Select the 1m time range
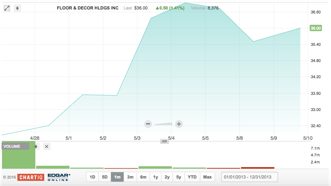The image size is (331, 186). tap(117, 177)
